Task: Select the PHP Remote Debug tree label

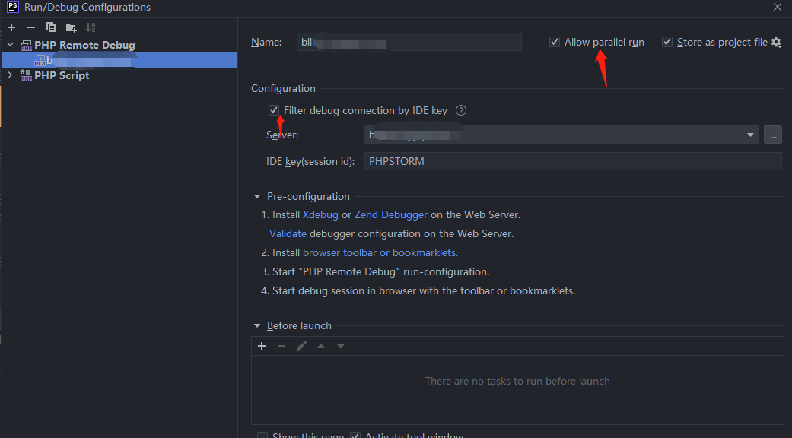Action: (84, 46)
